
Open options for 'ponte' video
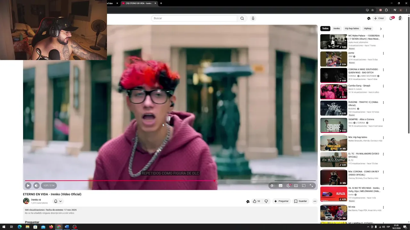pyautogui.click(x=383, y=53)
